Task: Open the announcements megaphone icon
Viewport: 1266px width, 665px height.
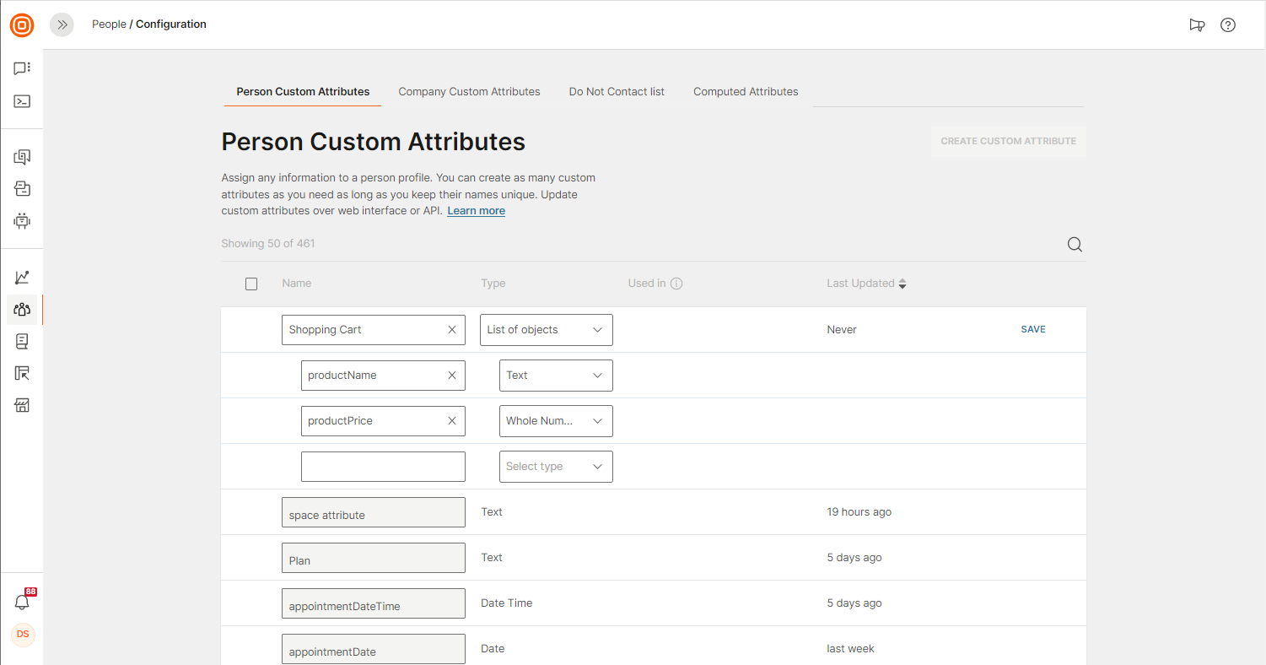Action: tap(1197, 24)
